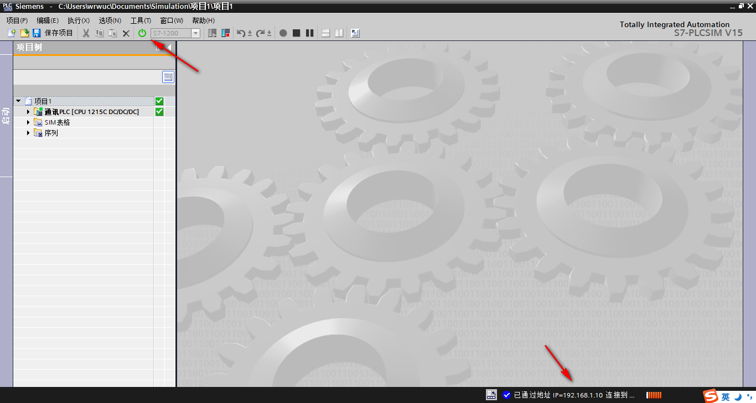Open the 项目(P) menu
Image resolution: width=756 pixels, height=403 pixels.
tap(17, 20)
